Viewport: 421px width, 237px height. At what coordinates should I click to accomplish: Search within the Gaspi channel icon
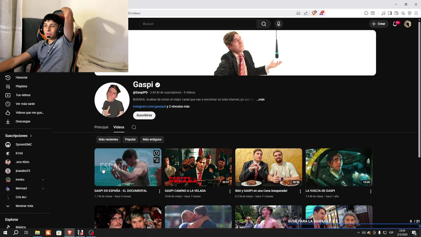[134, 127]
